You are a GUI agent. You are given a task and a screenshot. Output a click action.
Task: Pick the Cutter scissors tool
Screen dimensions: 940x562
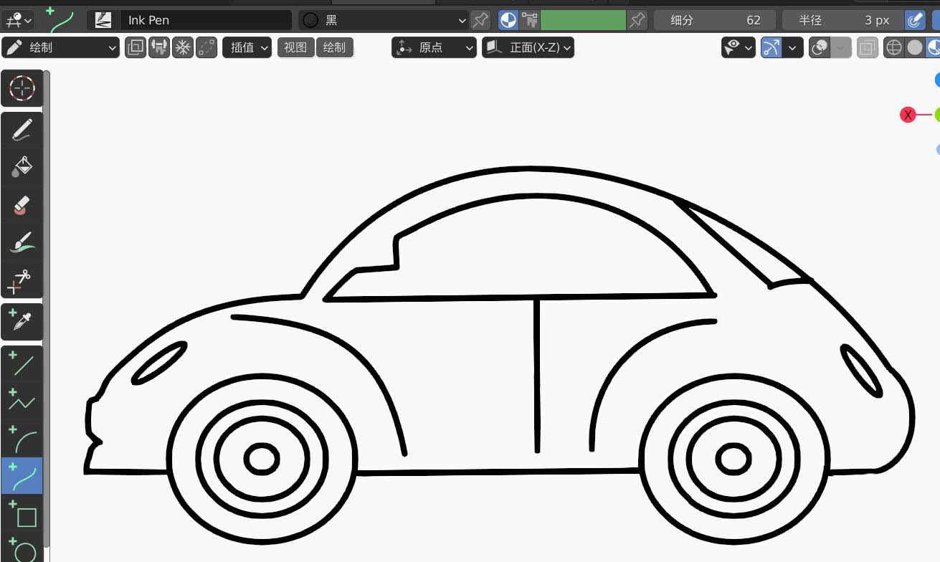tap(22, 282)
